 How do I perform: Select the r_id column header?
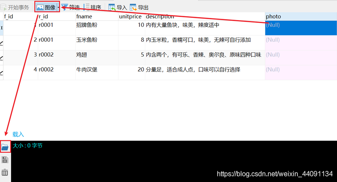pyautogui.click(x=57, y=17)
